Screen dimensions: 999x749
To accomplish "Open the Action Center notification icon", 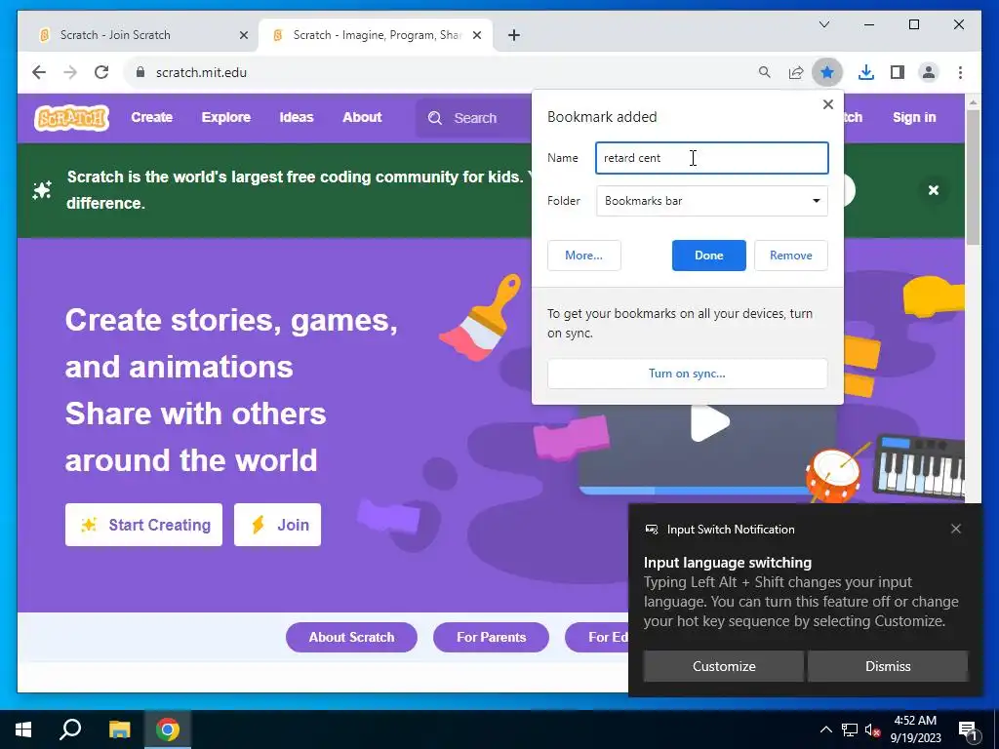I will [968, 730].
